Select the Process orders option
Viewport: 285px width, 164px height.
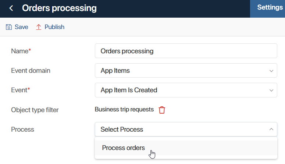pos(186,148)
